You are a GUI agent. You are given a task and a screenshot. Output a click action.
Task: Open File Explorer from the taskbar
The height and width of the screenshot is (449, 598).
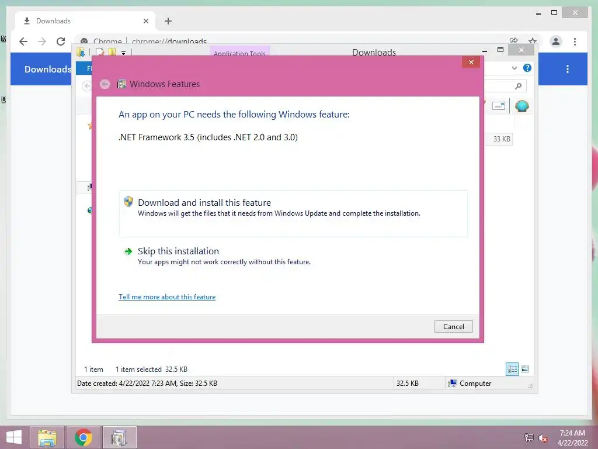(x=47, y=437)
